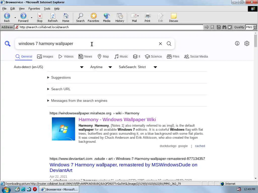Click the binoculars find icon
The height and width of the screenshot is (193, 258).
224,27
